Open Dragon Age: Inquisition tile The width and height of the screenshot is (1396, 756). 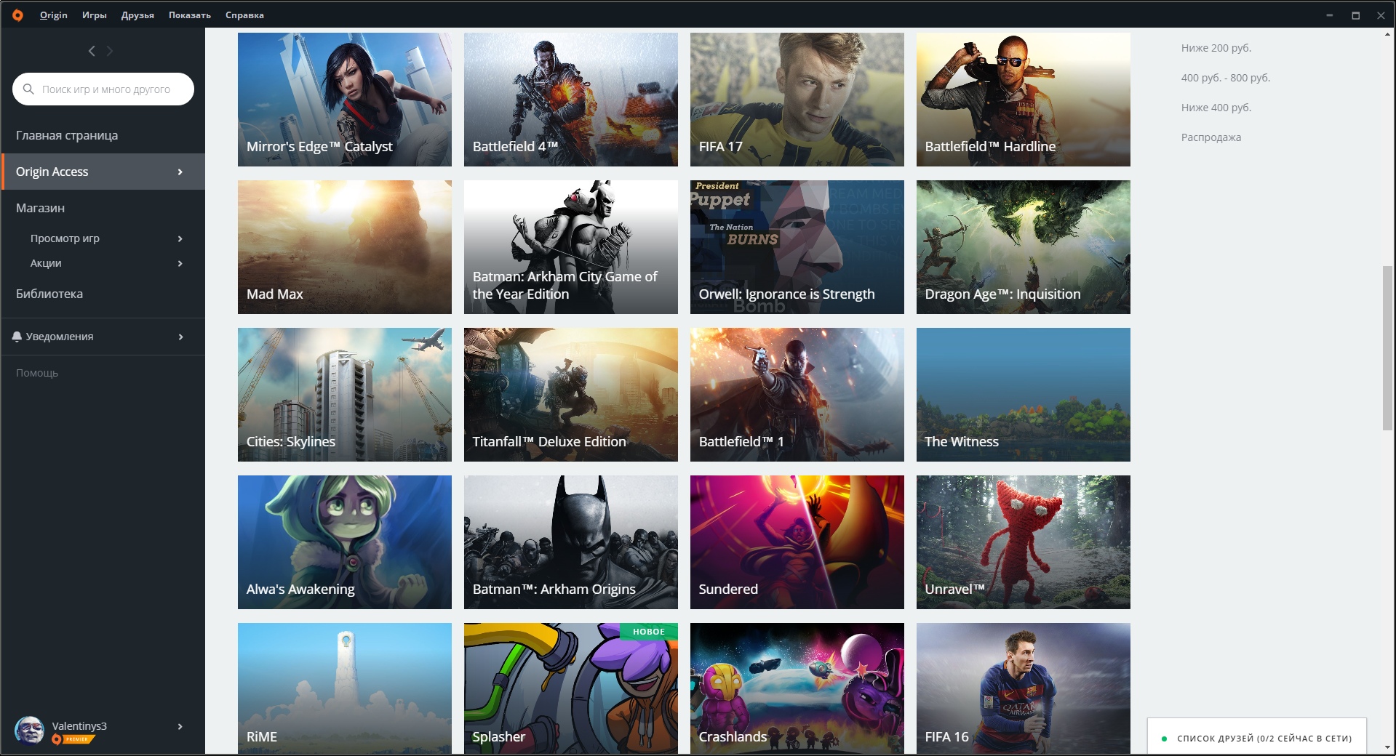1024,247
